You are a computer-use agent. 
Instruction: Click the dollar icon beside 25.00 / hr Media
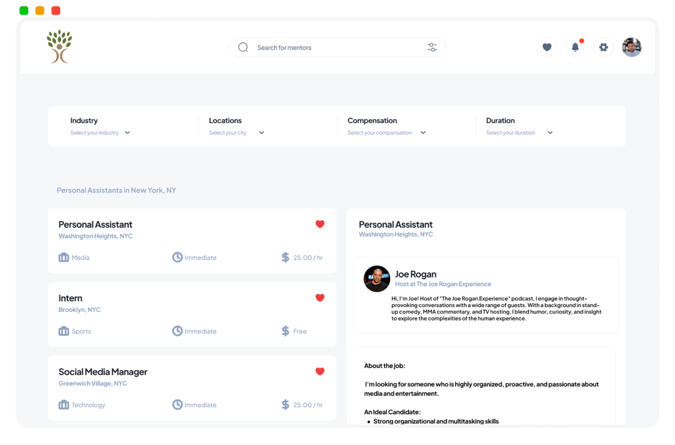(285, 257)
